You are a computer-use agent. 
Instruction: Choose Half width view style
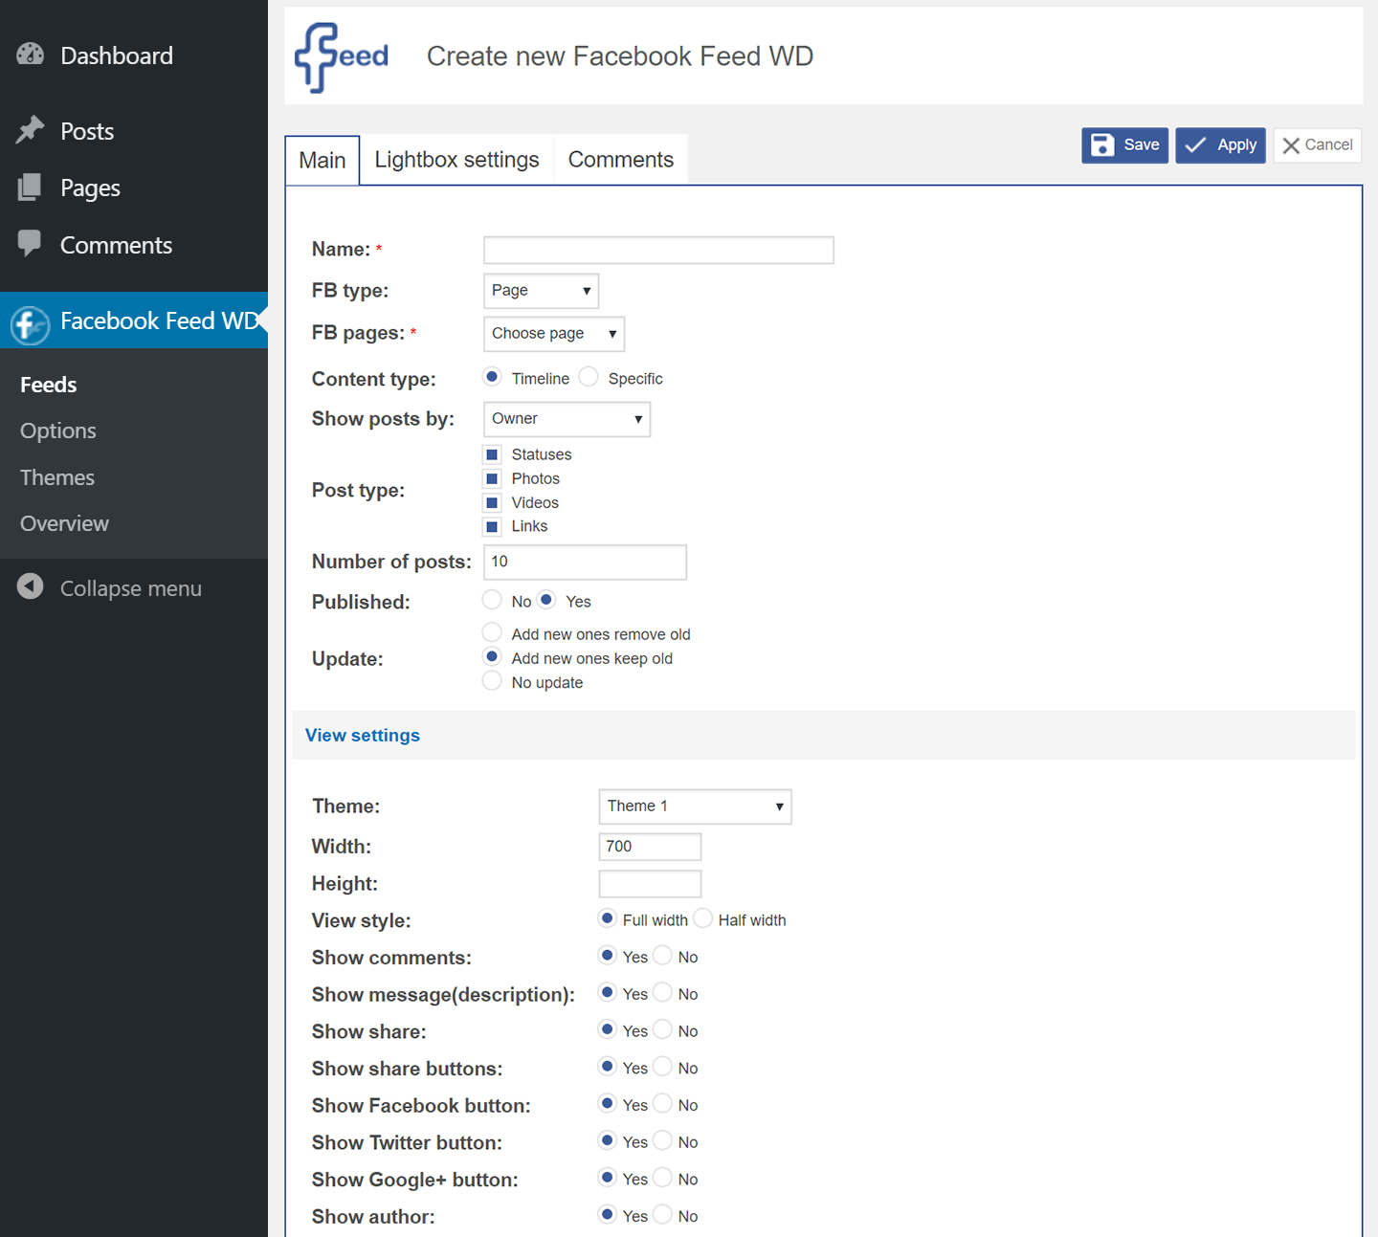(x=702, y=918)
